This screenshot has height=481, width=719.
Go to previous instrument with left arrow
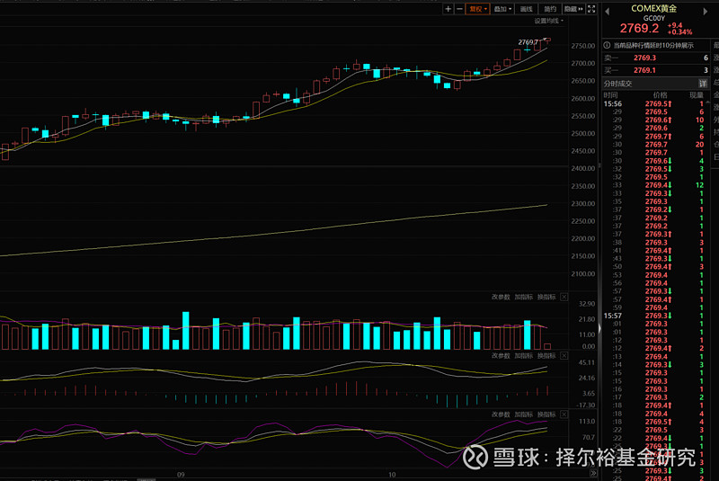tap(607, 11)
